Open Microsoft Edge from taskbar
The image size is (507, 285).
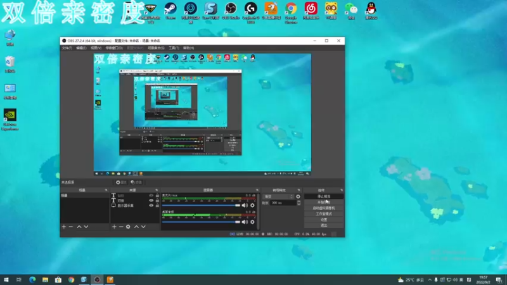[32, 279]
